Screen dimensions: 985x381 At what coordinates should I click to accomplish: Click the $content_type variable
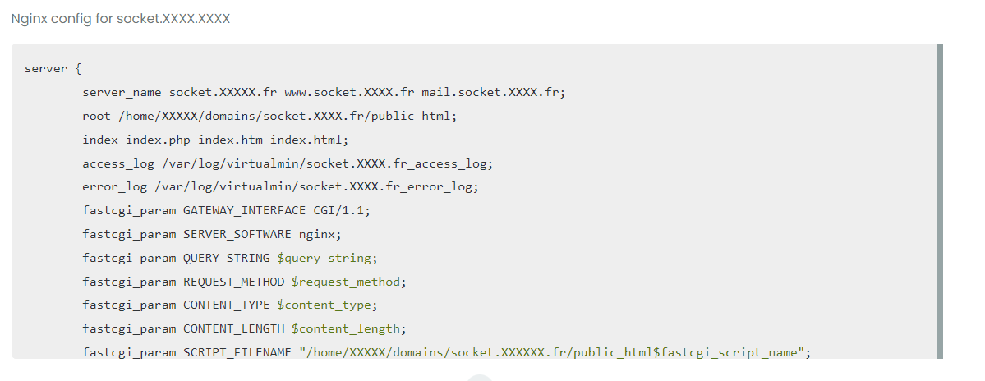[326, 305]
